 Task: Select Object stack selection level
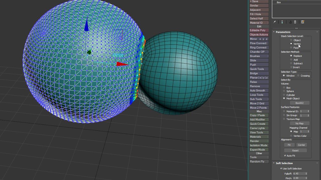(x=291, y=40)
